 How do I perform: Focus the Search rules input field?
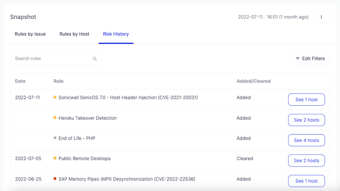(x=52, y=59)
